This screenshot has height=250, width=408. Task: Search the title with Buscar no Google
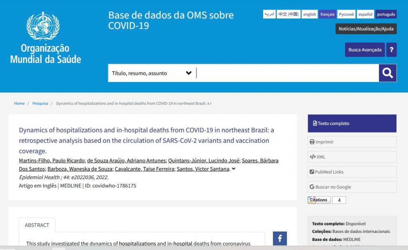(352, 187)
